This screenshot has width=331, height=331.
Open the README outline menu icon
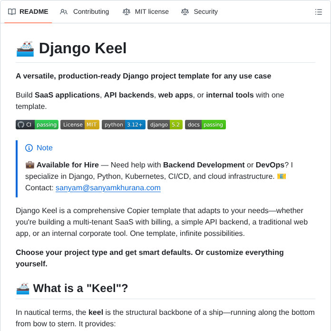(x=318, y=12)
